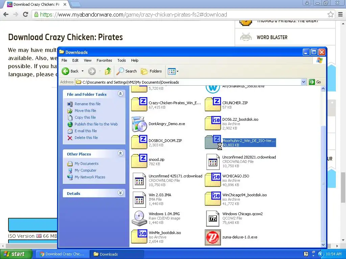Open My Documents from Other Places

coord(86,164)
